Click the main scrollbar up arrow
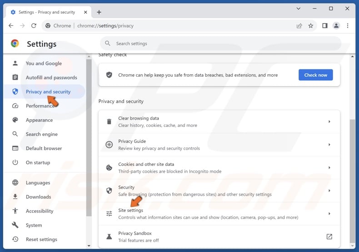Image resolution: width=359 pixels, height=252 pixels. 352,56
